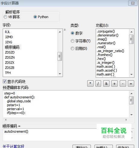Click the equals (=) operator button
The image size is (139, 148).
[131, 83]
